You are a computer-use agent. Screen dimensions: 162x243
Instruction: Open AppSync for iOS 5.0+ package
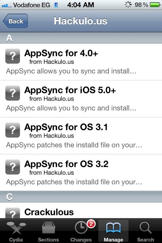pyautogui.click(x=81, y=99)
